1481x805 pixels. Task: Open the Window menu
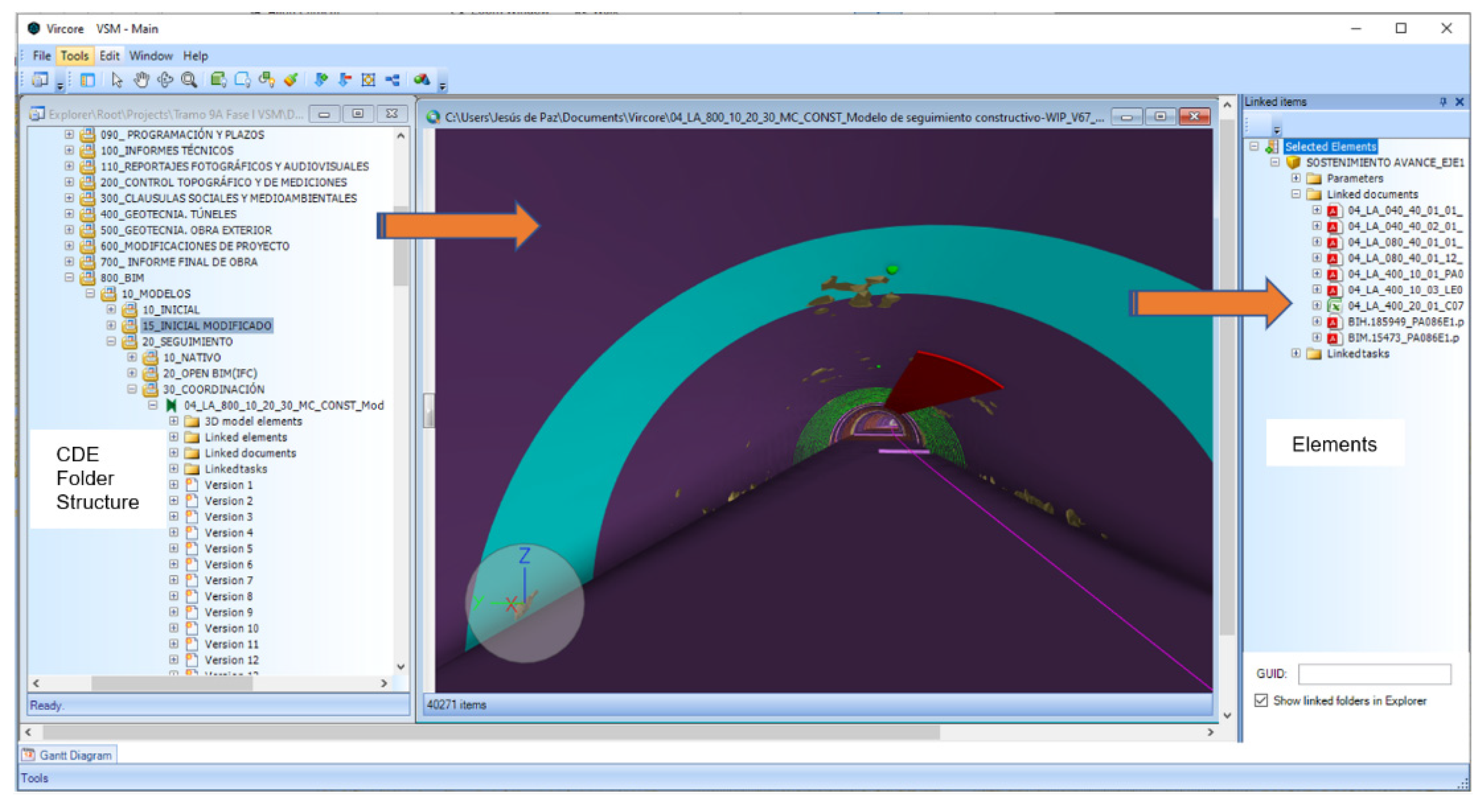tap(151, 56)
